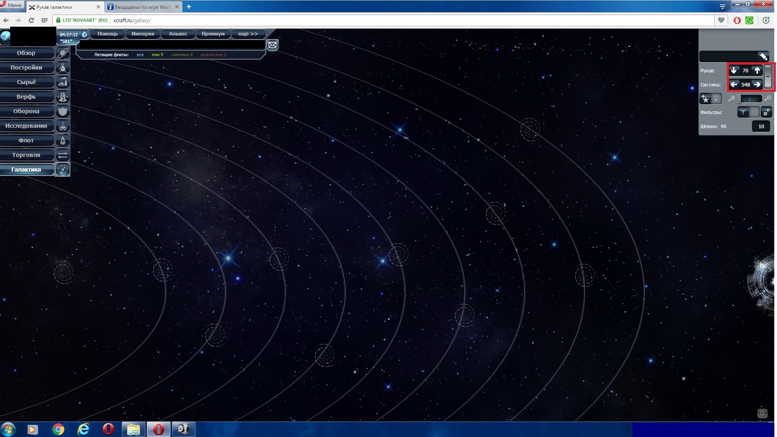Click the Рукав value field showing 70
The image size is (777, 437).
pyautogui.click(x=745, y=70)
